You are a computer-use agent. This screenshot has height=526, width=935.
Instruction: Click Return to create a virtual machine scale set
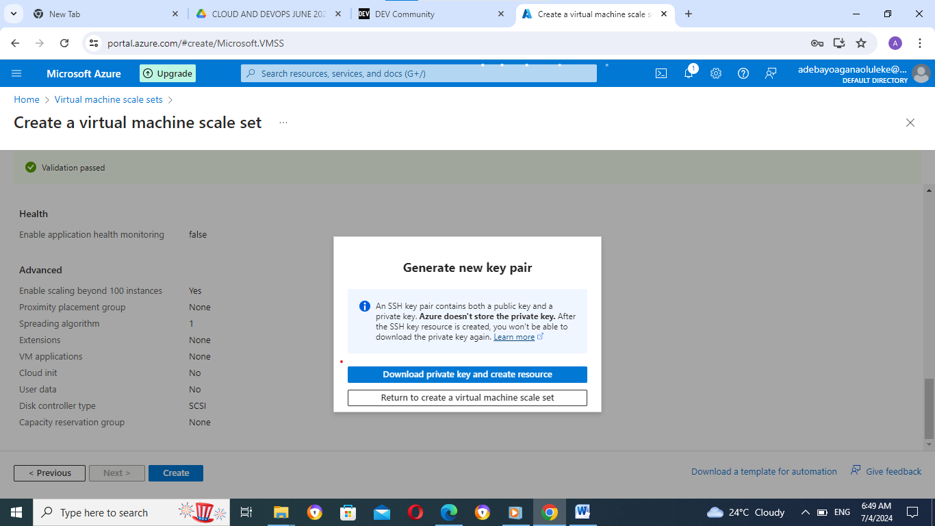[x=467, y=398]
